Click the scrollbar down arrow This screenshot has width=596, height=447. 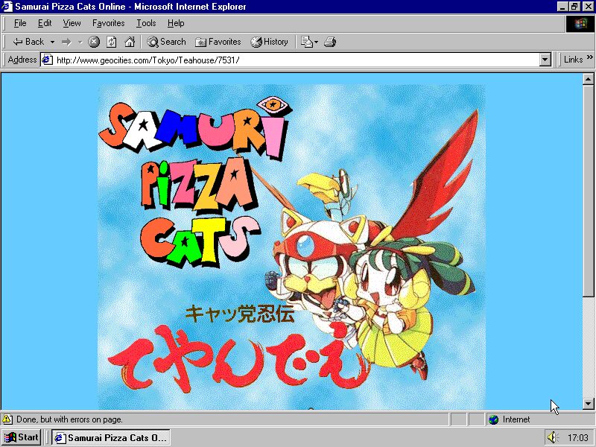click(588, 404)
